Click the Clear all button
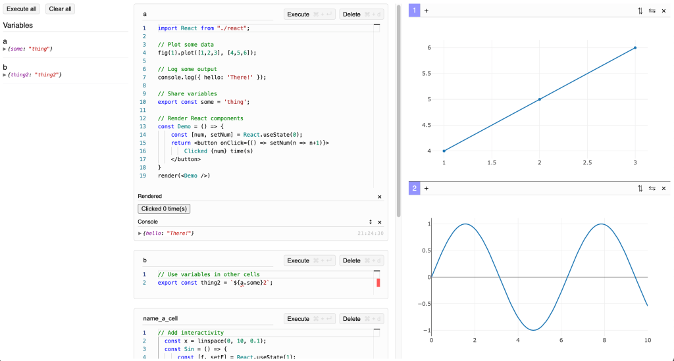This screenshot has height=361, width=674. [61, 9]
